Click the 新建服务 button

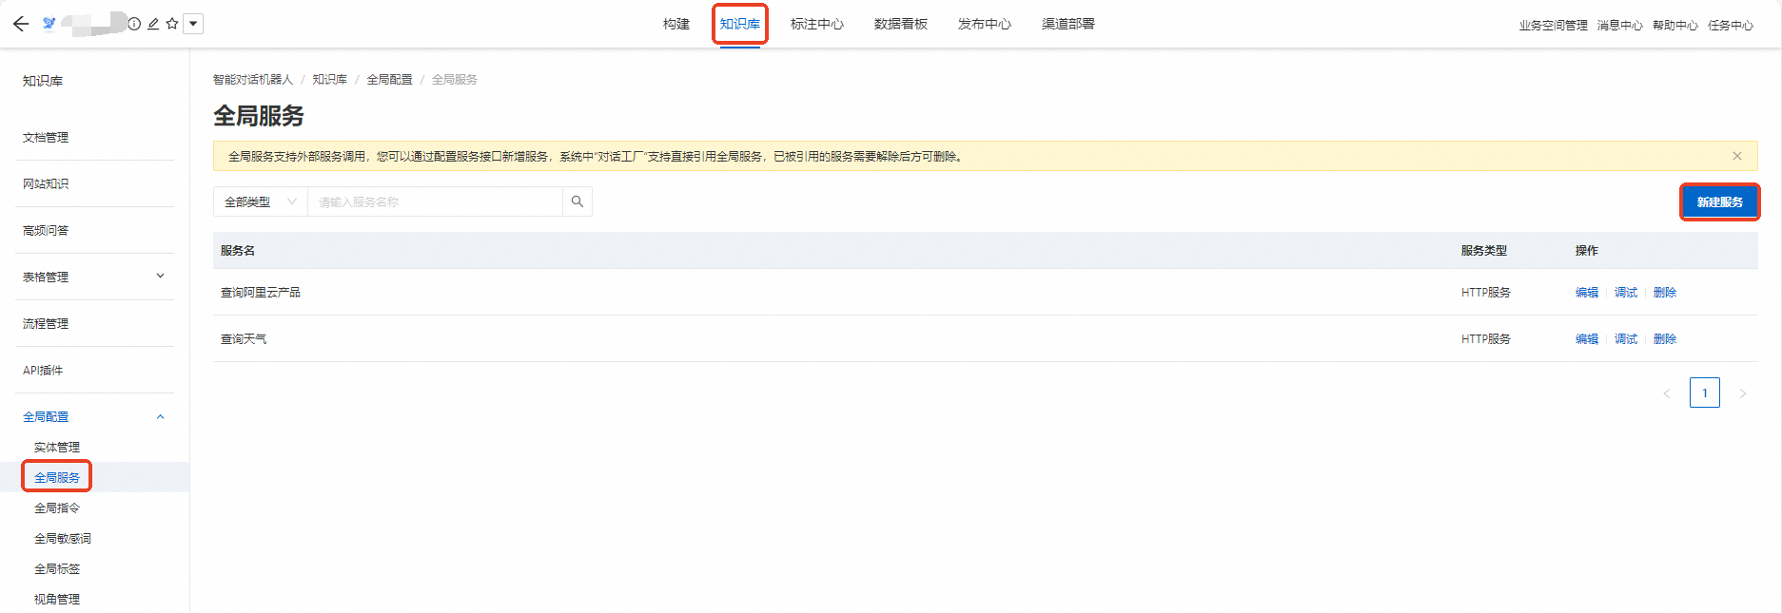pyautogui.click(x=1720, y=202)
